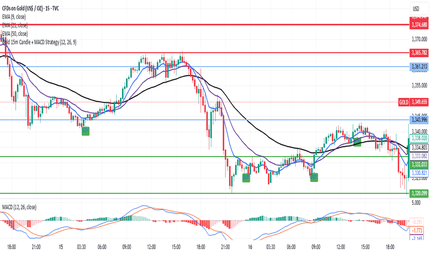Open Gold 15m Candle + MACD Strategy legend
This screenshot has width=430, height=254.
39,42
